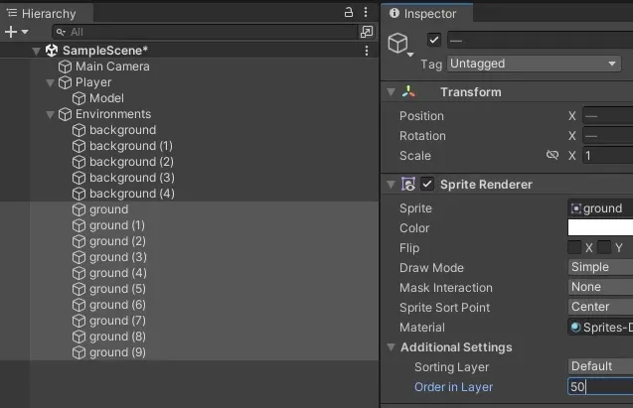Click the Order in Layer label

coord(453,387)
